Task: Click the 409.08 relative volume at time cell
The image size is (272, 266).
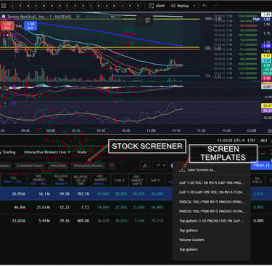Action: click(83, 221)
